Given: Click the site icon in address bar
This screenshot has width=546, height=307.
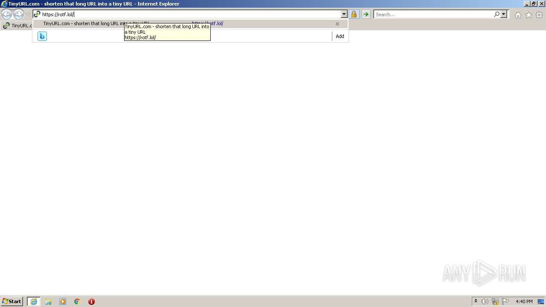Looking at the screenshot, I should [x=37, y=14].
